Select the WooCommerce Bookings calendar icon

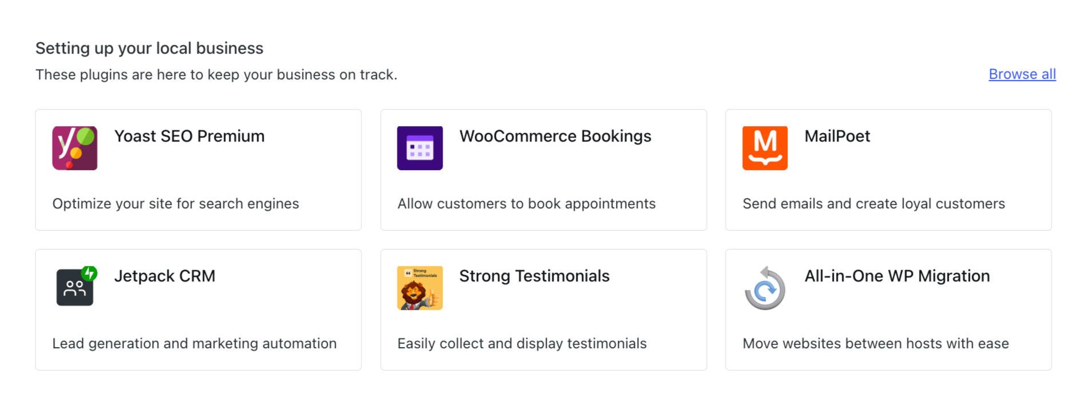click(420, 148)
